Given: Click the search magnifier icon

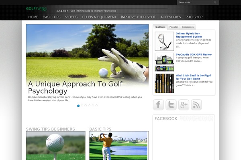Looking at the screenshot, I should coord(215,2).
